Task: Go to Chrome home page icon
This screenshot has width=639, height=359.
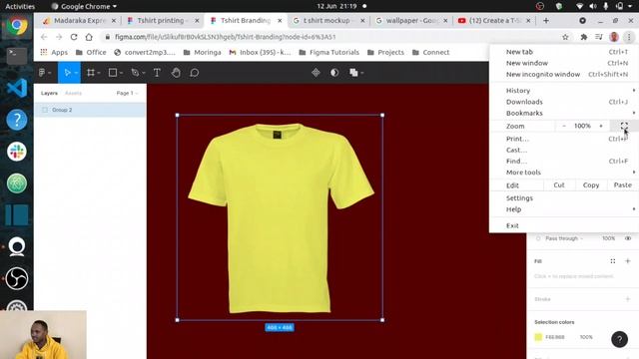Action: (89, 37)
